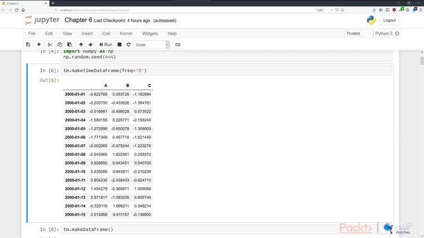Click the In [6] cell prompt
This screenshot has height=238, width=424.
[49, 71]
